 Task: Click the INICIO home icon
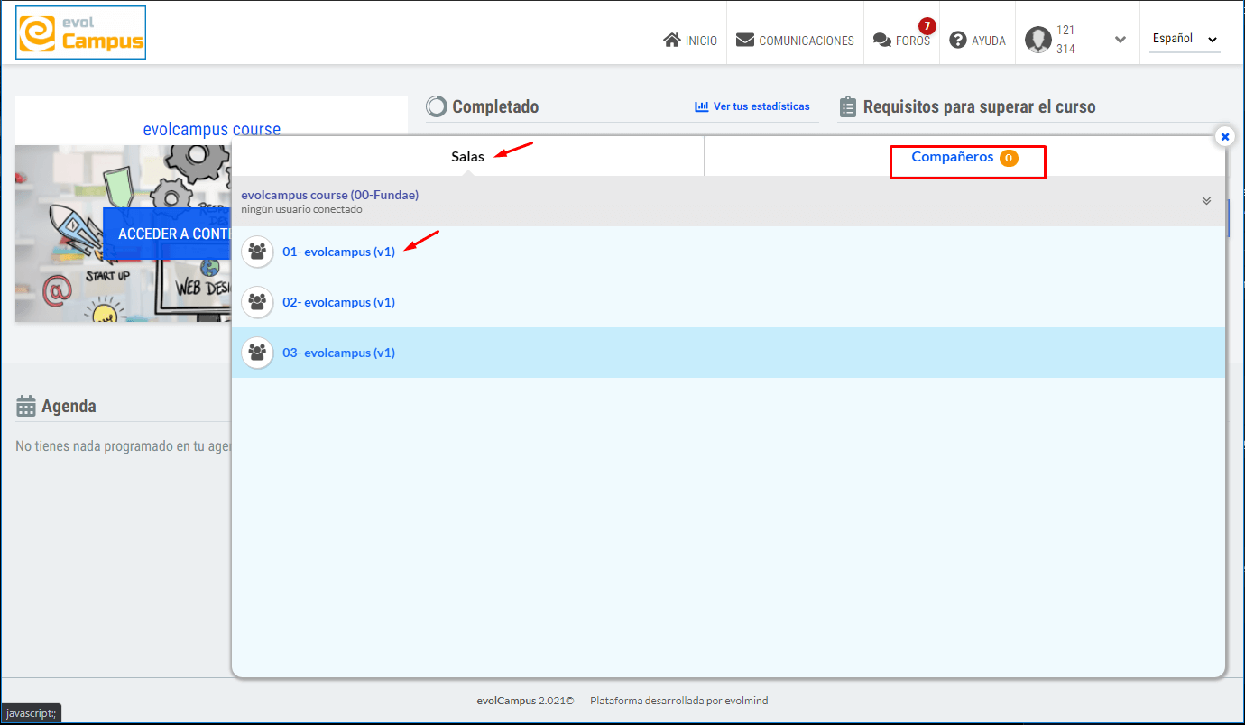671,41
